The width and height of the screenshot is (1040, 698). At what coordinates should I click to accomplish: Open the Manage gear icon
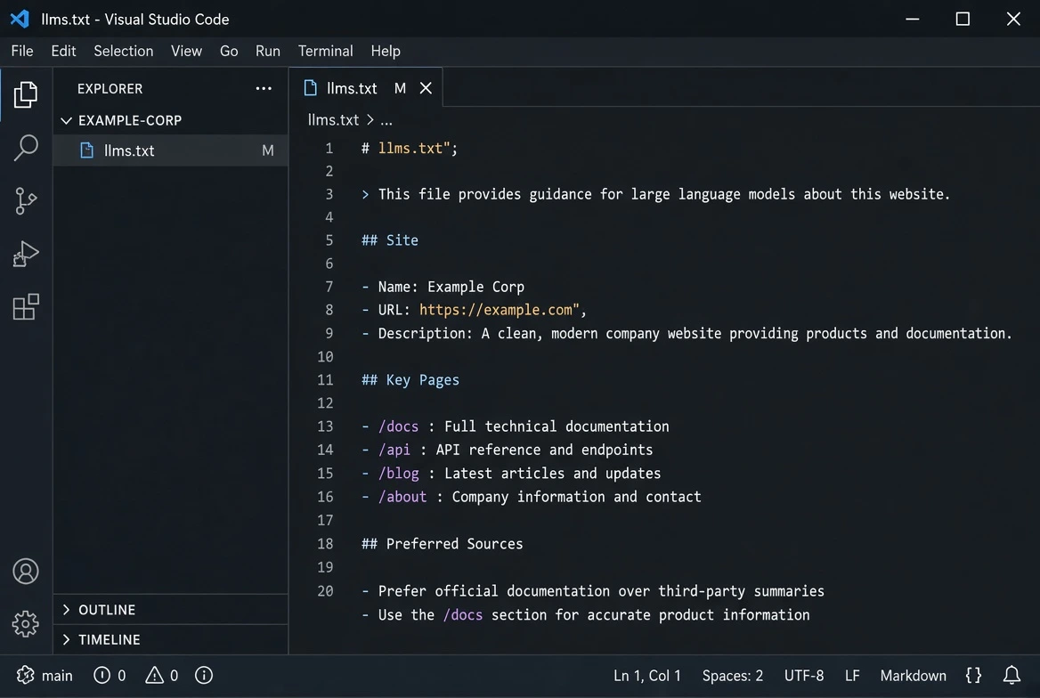click(x=25, y=624)
